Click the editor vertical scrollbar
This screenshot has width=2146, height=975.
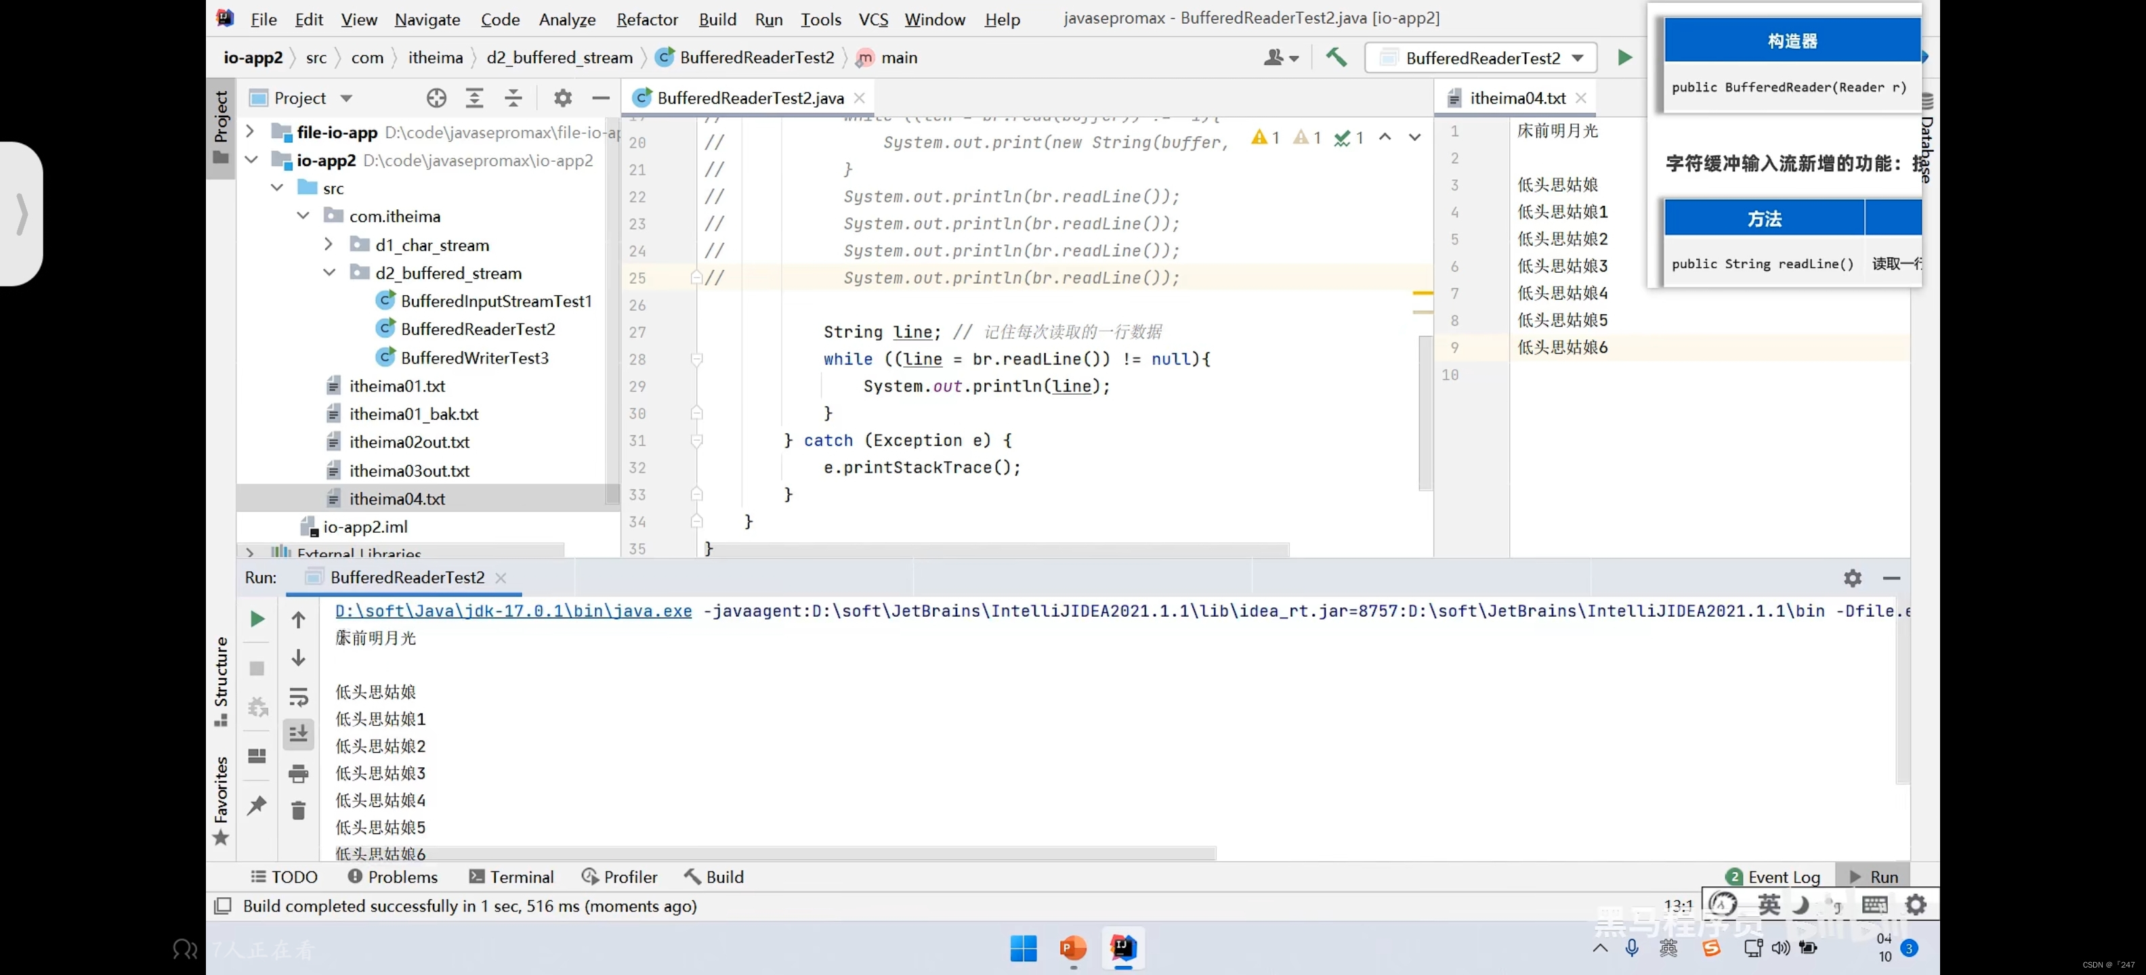(x=1425, y=413)
